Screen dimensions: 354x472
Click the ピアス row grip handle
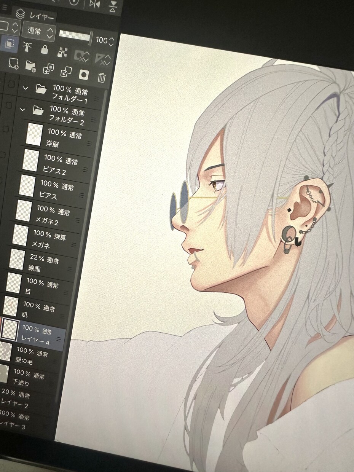[81, 195]
